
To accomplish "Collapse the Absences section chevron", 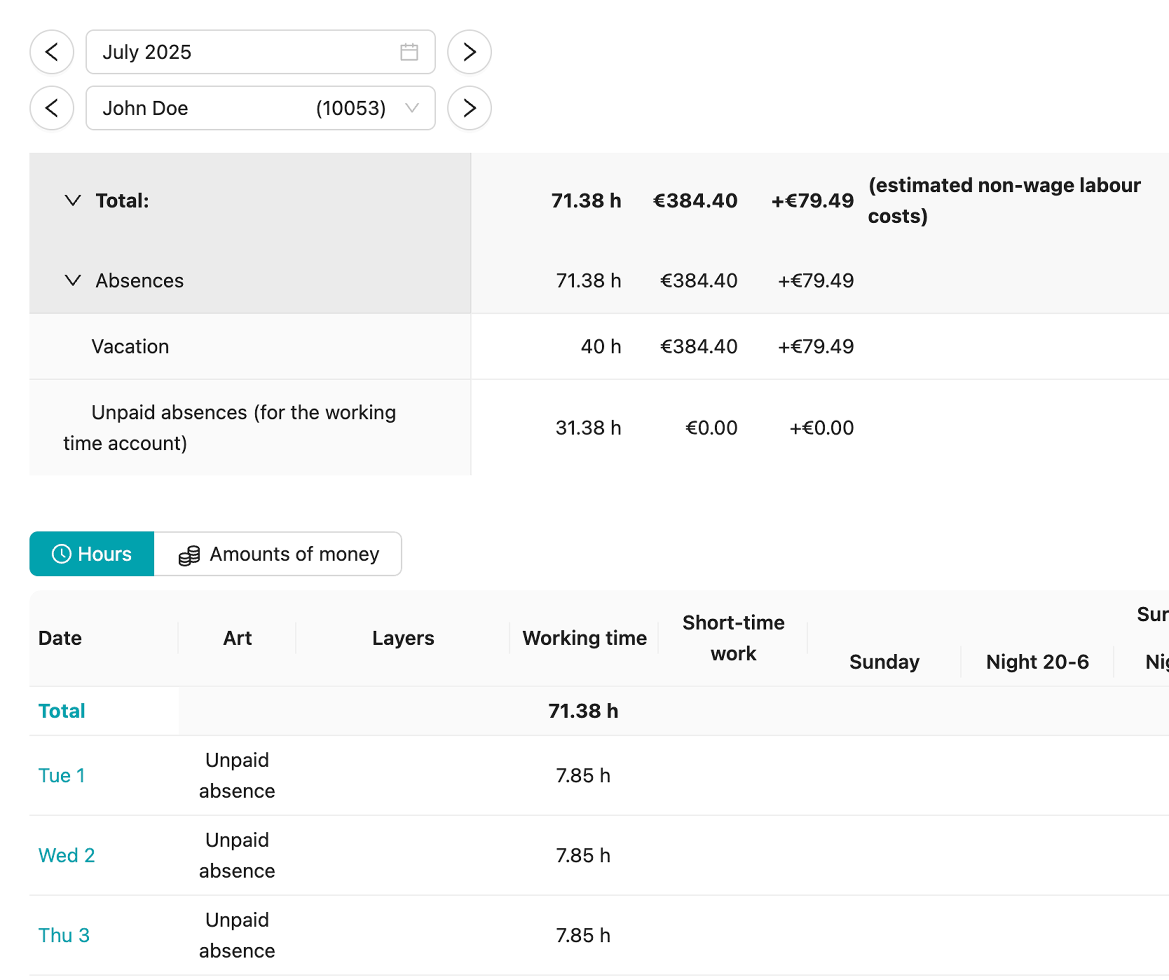I will 73,280.
